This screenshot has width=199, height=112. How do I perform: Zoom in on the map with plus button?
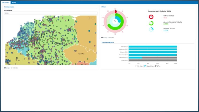tap(89, 18)
